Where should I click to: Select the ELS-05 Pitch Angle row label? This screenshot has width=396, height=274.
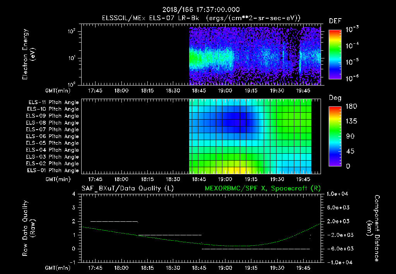click(x=52, y=143)
